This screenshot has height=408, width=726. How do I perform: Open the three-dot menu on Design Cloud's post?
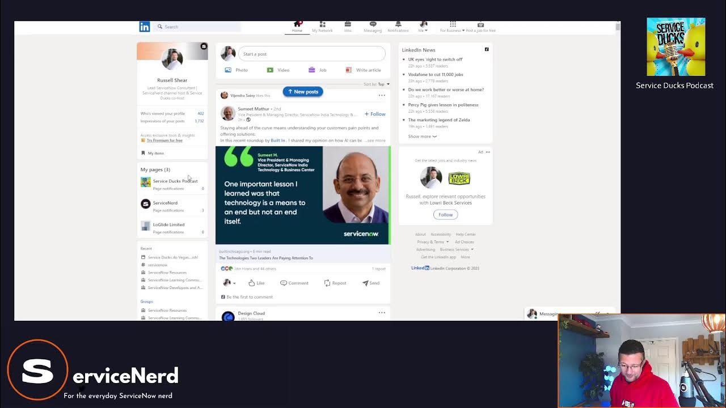click(x=382, y=313)
